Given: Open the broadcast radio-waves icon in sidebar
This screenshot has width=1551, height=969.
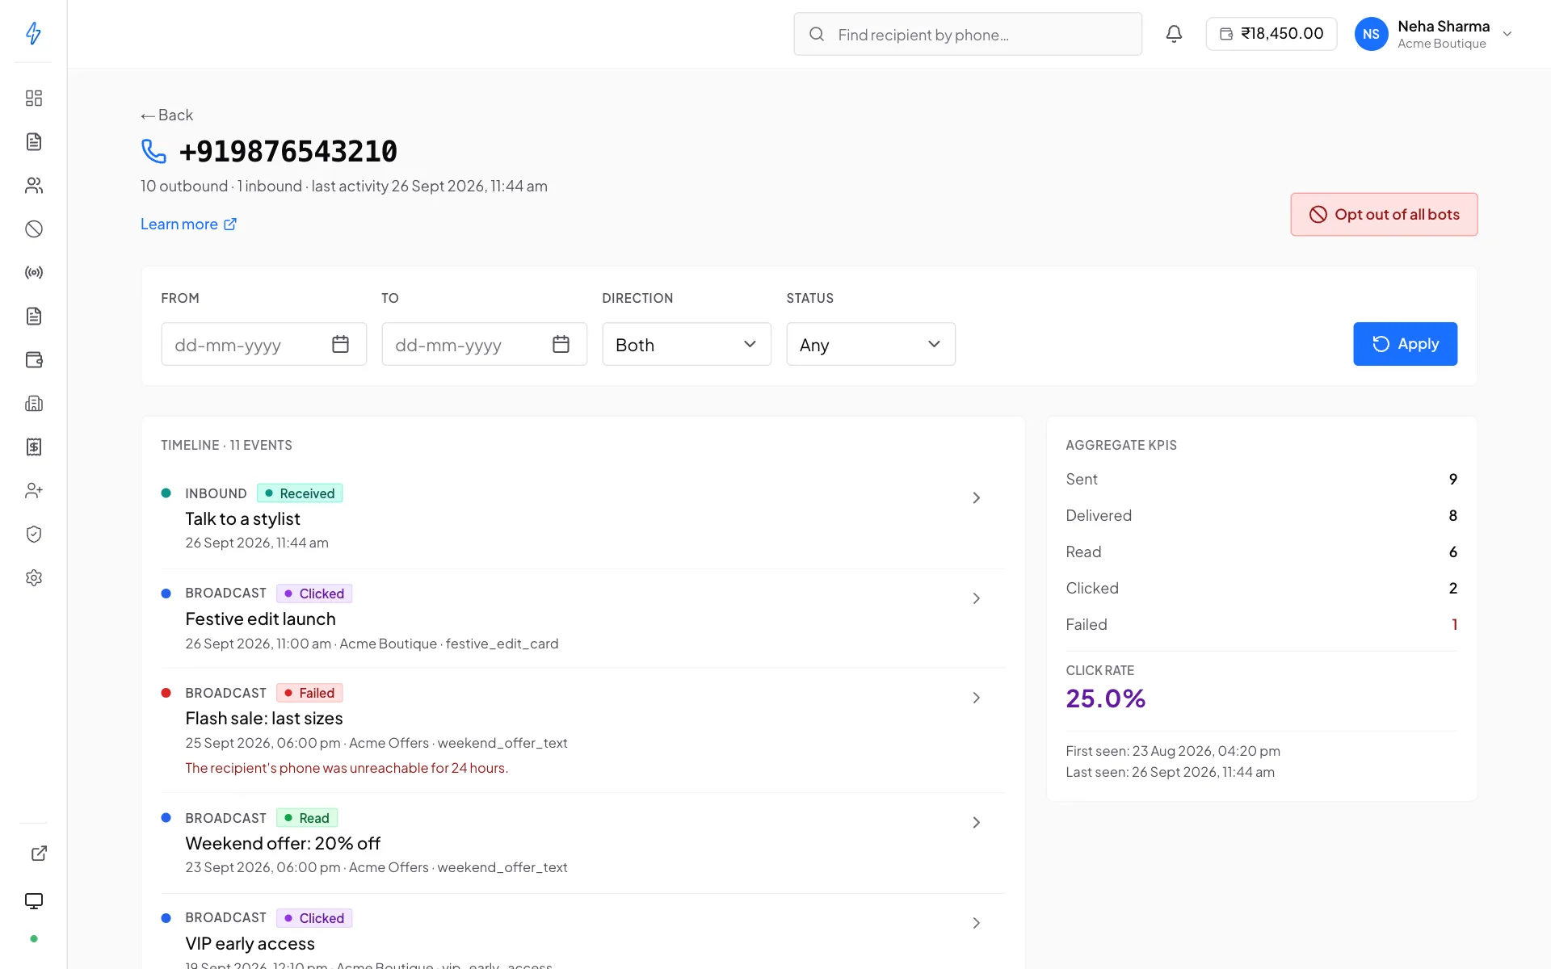Looking at the screenshot, I should 34,273.
